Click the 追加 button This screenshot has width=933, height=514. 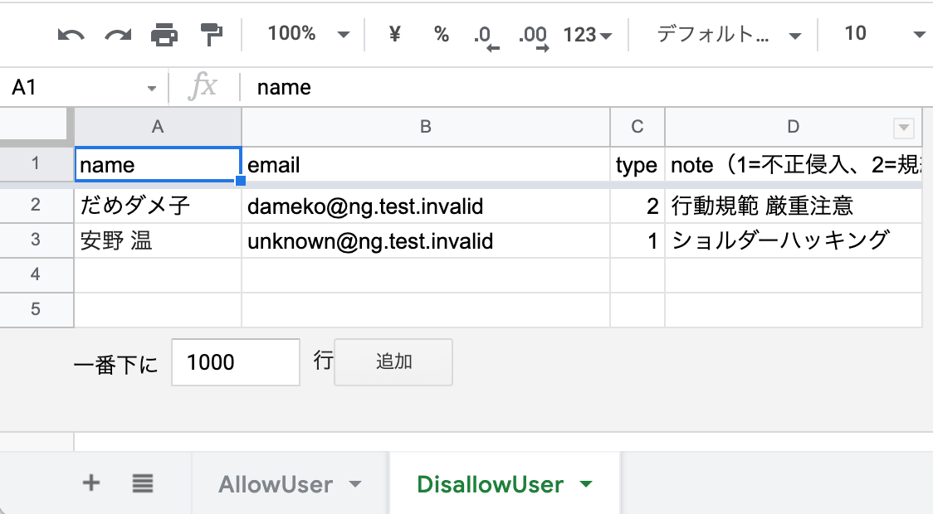393,362
